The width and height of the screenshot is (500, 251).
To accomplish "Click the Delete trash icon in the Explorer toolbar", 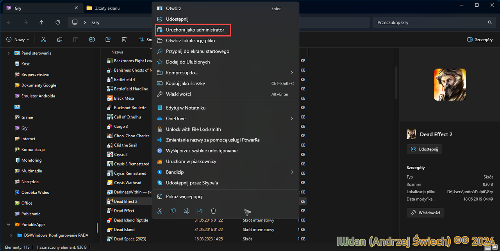I will 124,39.
